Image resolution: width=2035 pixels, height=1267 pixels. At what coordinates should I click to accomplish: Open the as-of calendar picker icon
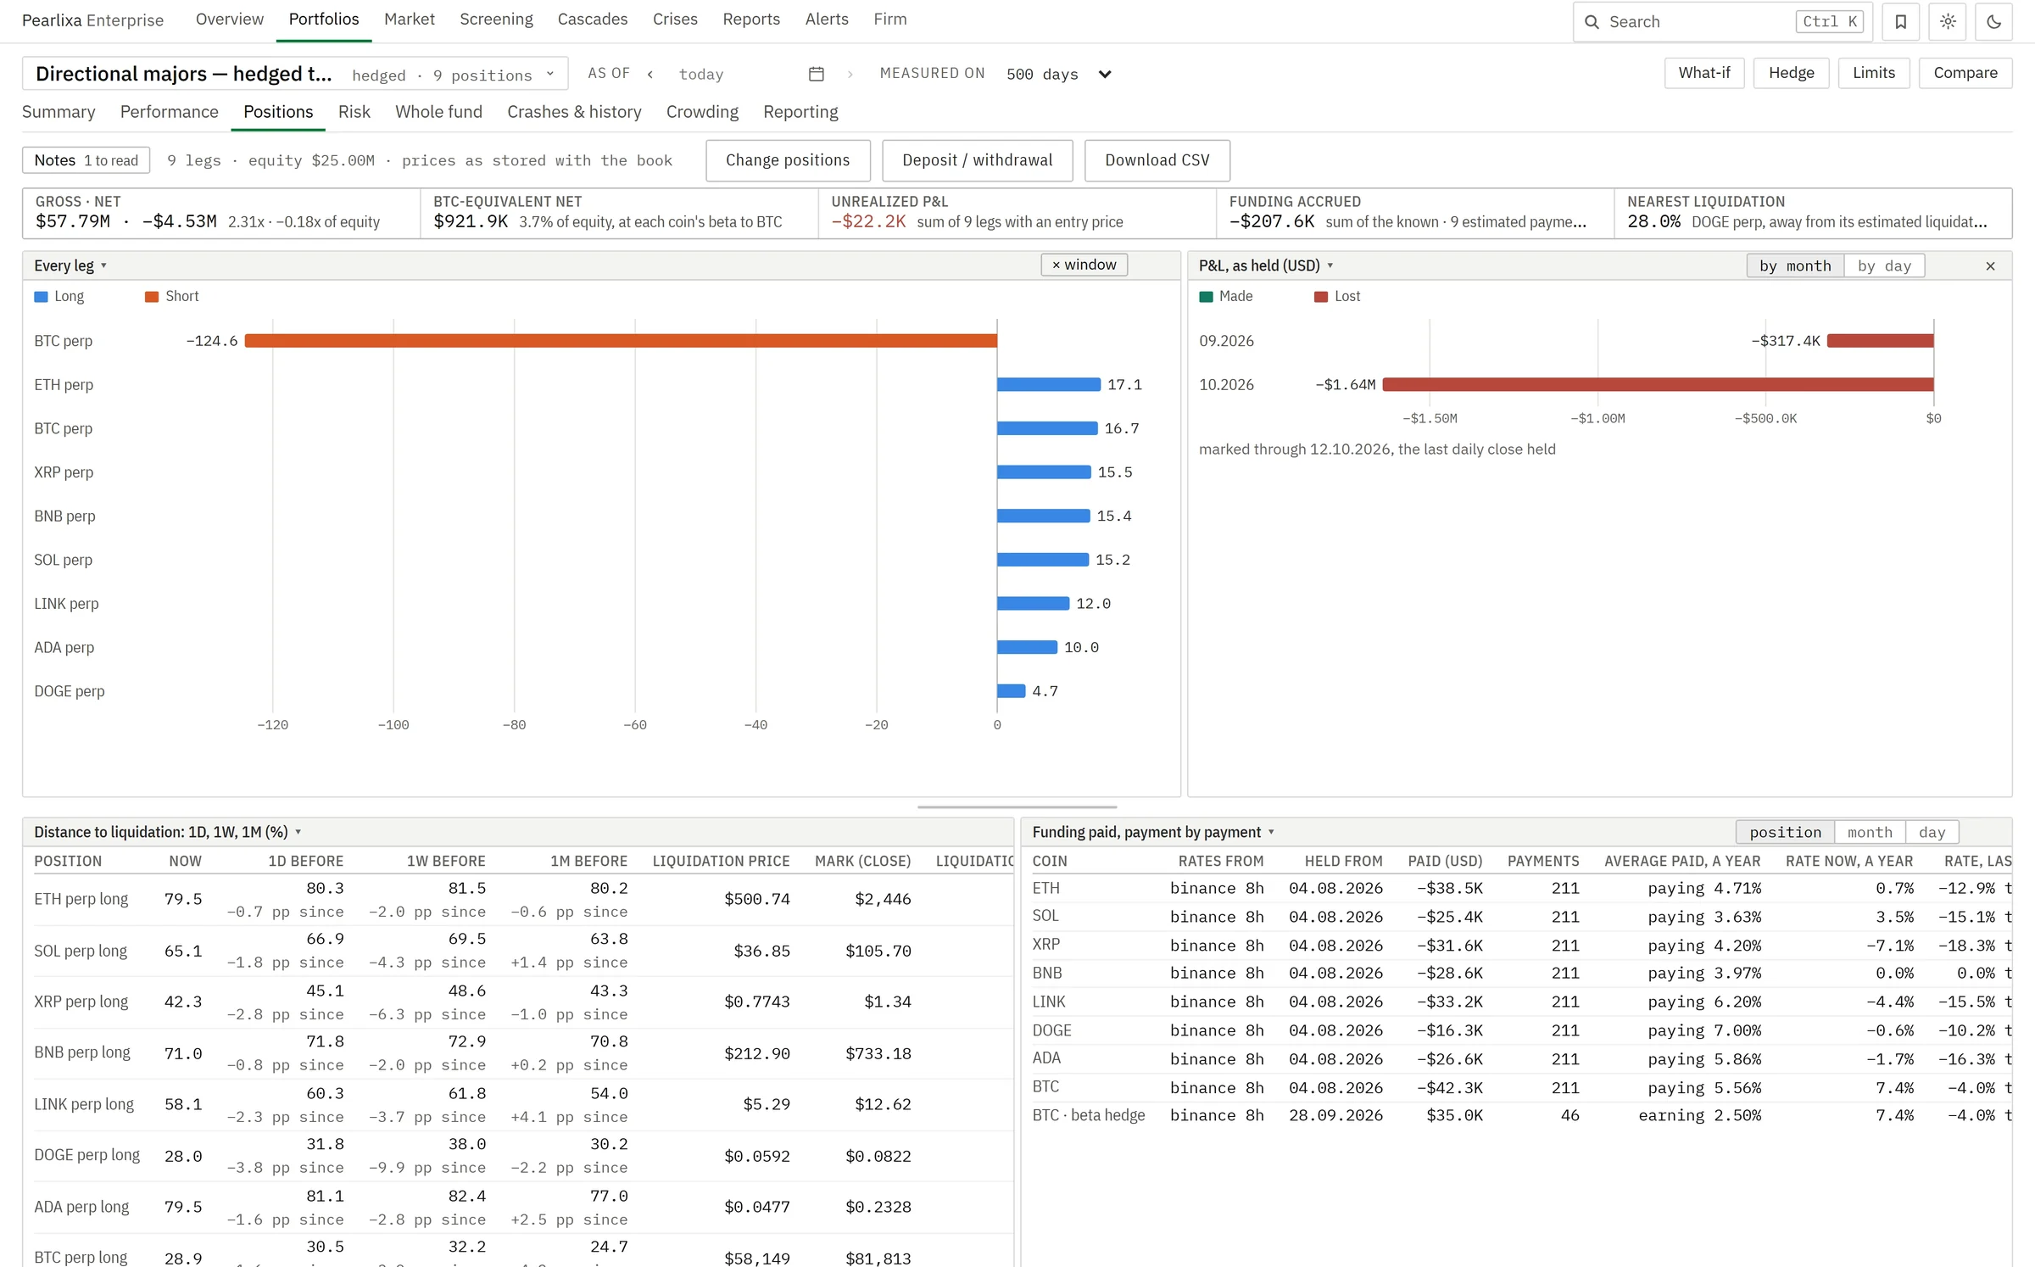(x=817, y=75)
